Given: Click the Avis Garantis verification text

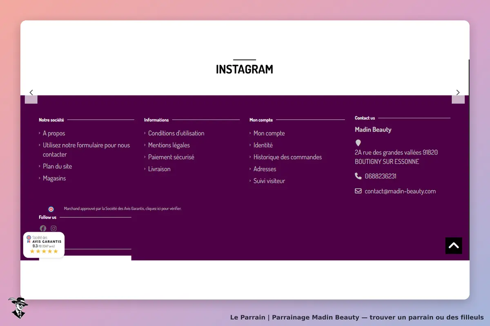Looking at the screenshot, I should point(122,209).
